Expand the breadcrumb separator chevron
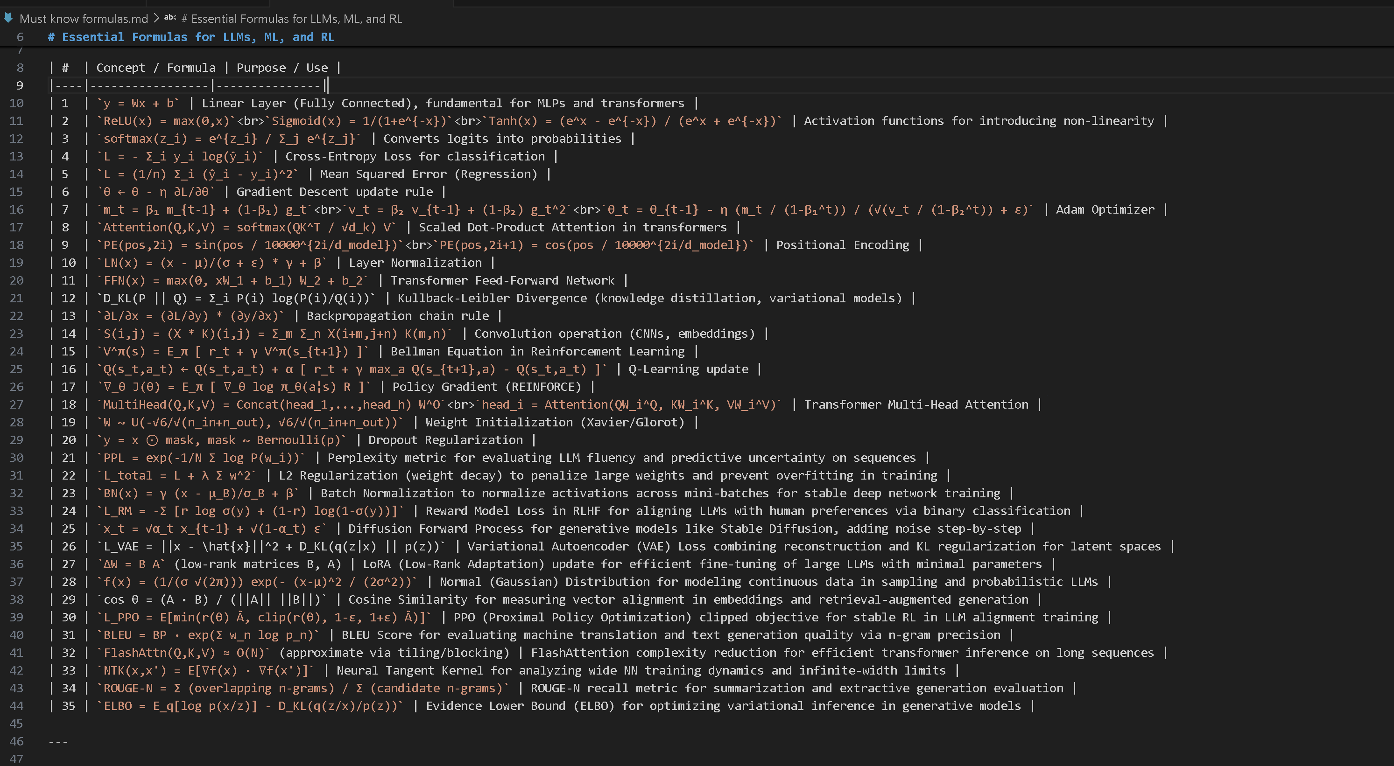Image resolution: width=1394 pixels, height=766 pixels. click(156, 18)
